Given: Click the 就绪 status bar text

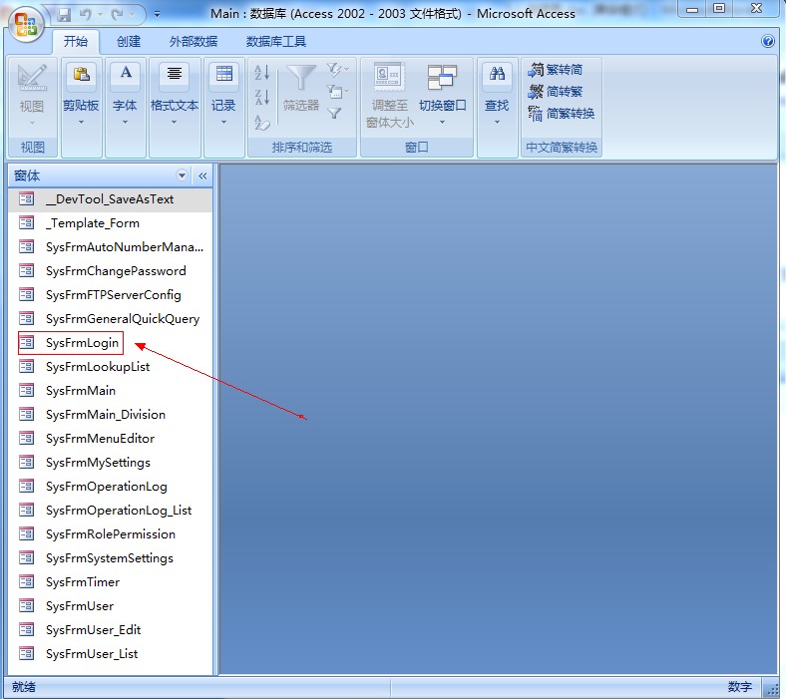Looking at the screenshot, I should pos(24,686).
